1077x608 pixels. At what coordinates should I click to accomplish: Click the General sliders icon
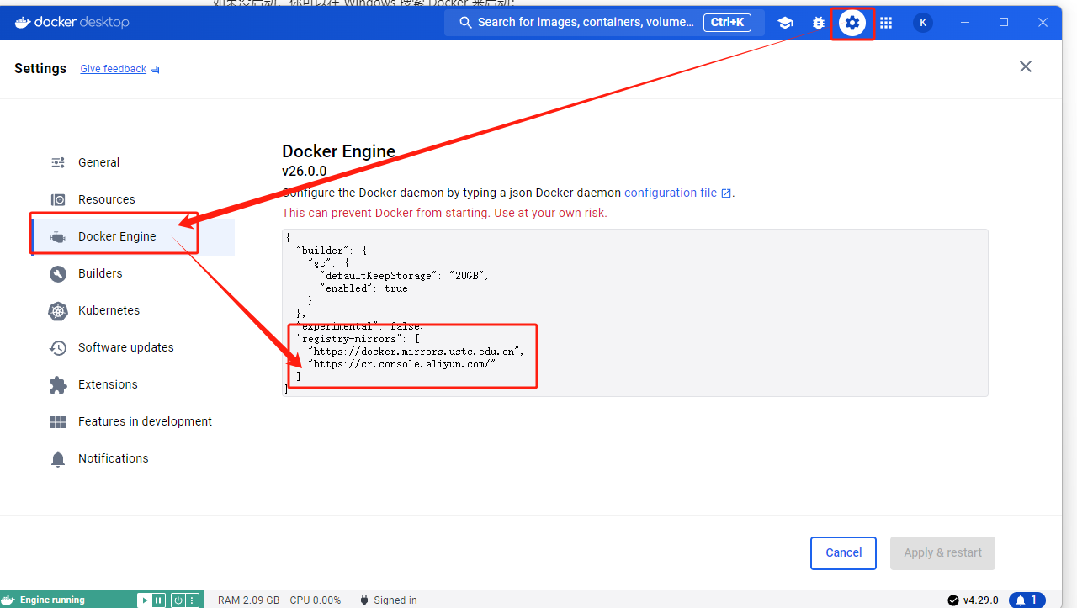click(x=58, y=162)
